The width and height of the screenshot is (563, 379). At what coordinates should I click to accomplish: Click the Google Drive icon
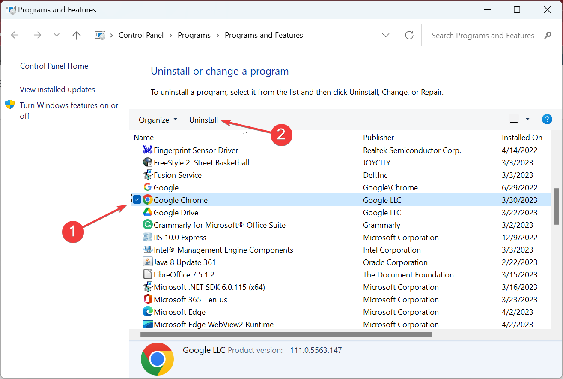pos(147,212)
